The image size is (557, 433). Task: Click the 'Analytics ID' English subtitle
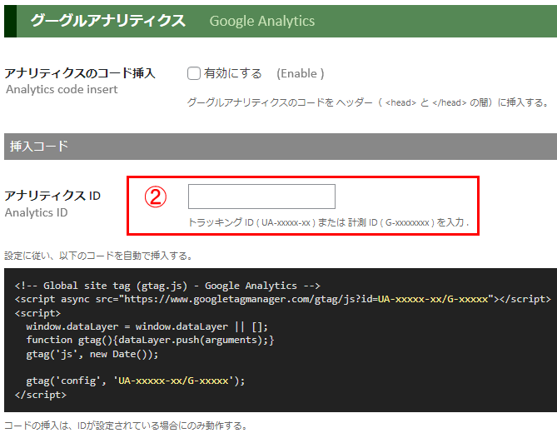pyautogui.click(x=37, y=212)
